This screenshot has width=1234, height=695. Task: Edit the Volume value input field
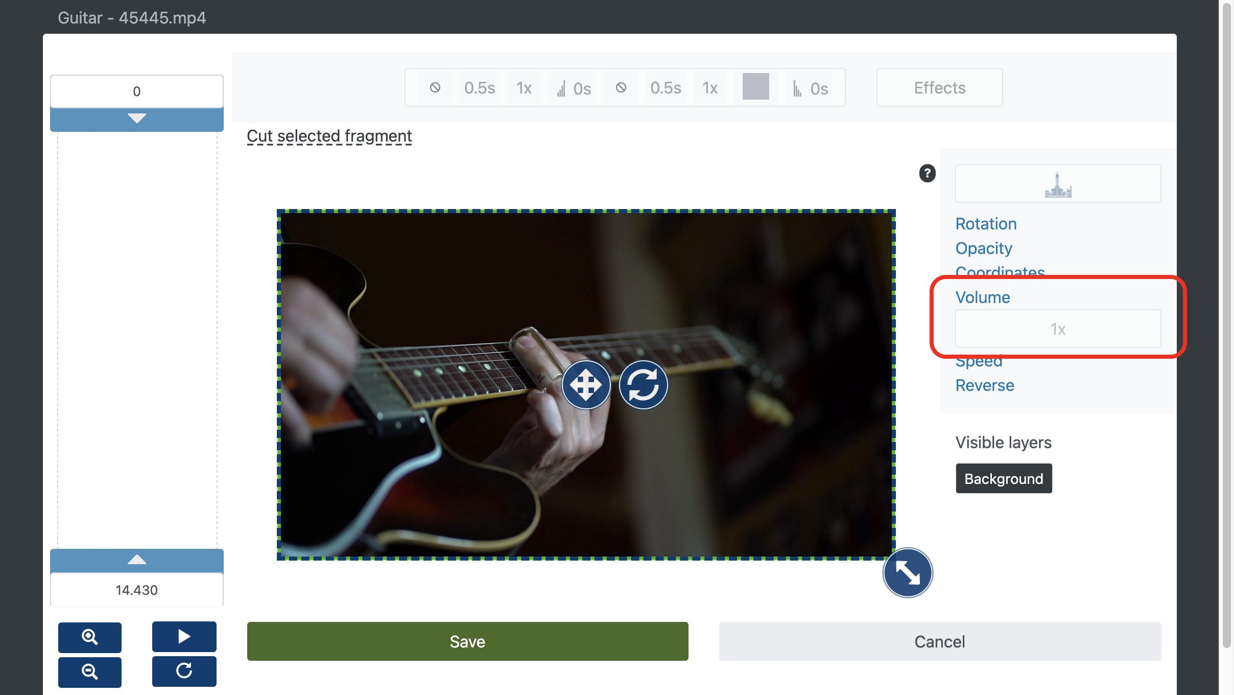(1058, 329)
